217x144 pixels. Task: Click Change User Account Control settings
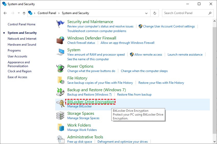pyautogui.click(x=169, y=26)
